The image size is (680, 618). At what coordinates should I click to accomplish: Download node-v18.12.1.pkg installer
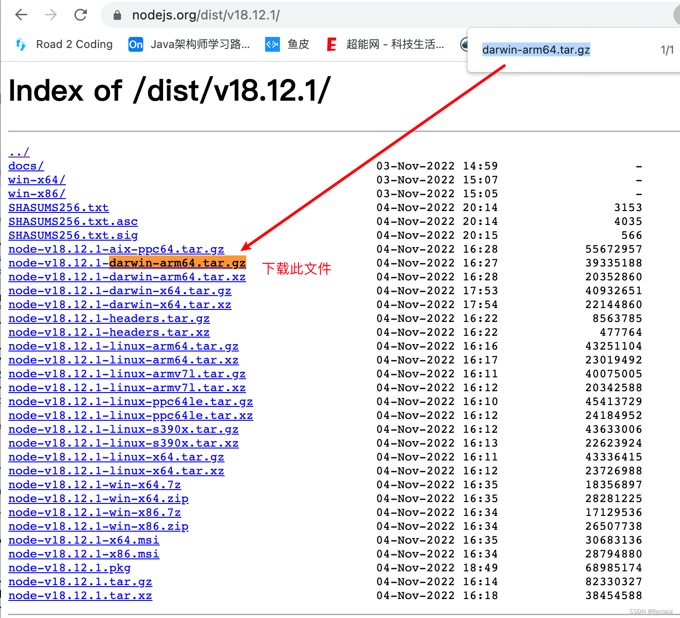pyautogui.click(x=69, y=568)
